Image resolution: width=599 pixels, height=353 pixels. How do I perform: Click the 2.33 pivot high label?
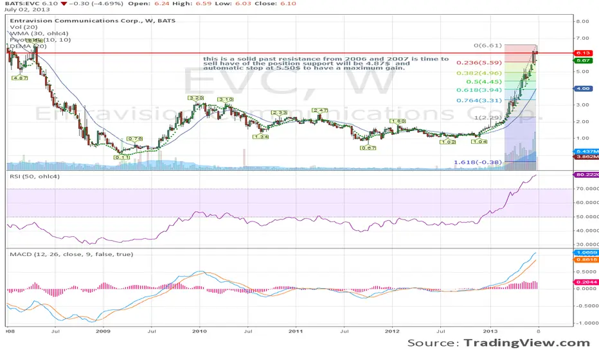(x=280, y=112)
